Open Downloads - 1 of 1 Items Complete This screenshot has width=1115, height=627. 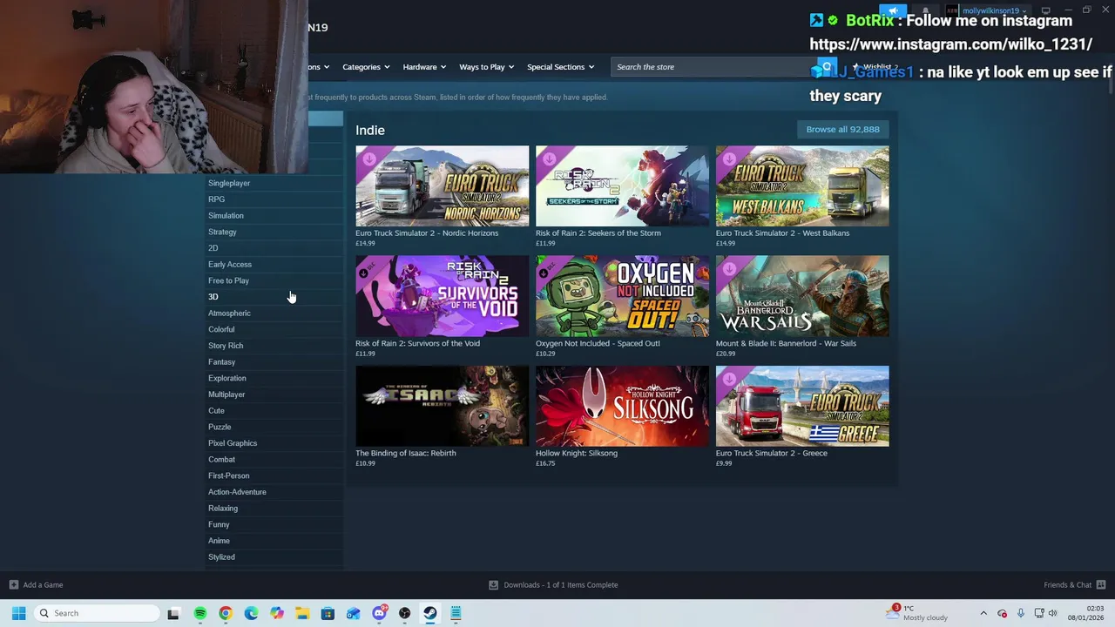pos(561,584)
